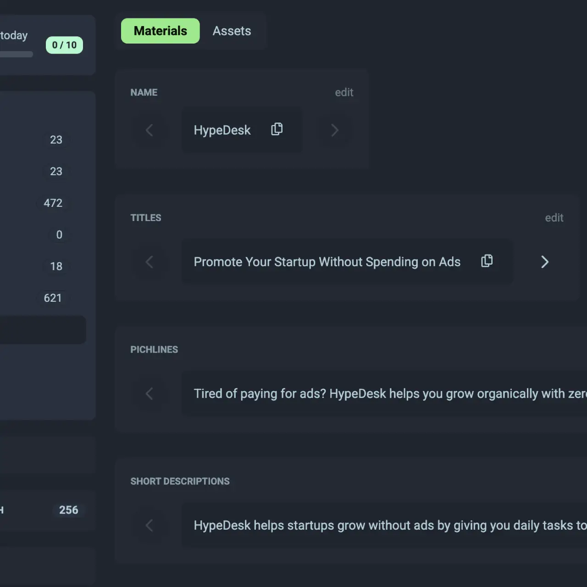The height and width of the screenshot is (587, 587).
Task: Click previous arrow in PICHLINES section
Action: click(149, 393)
